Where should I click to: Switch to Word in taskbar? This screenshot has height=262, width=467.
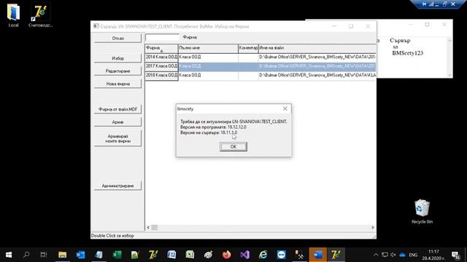click(318, 255)
